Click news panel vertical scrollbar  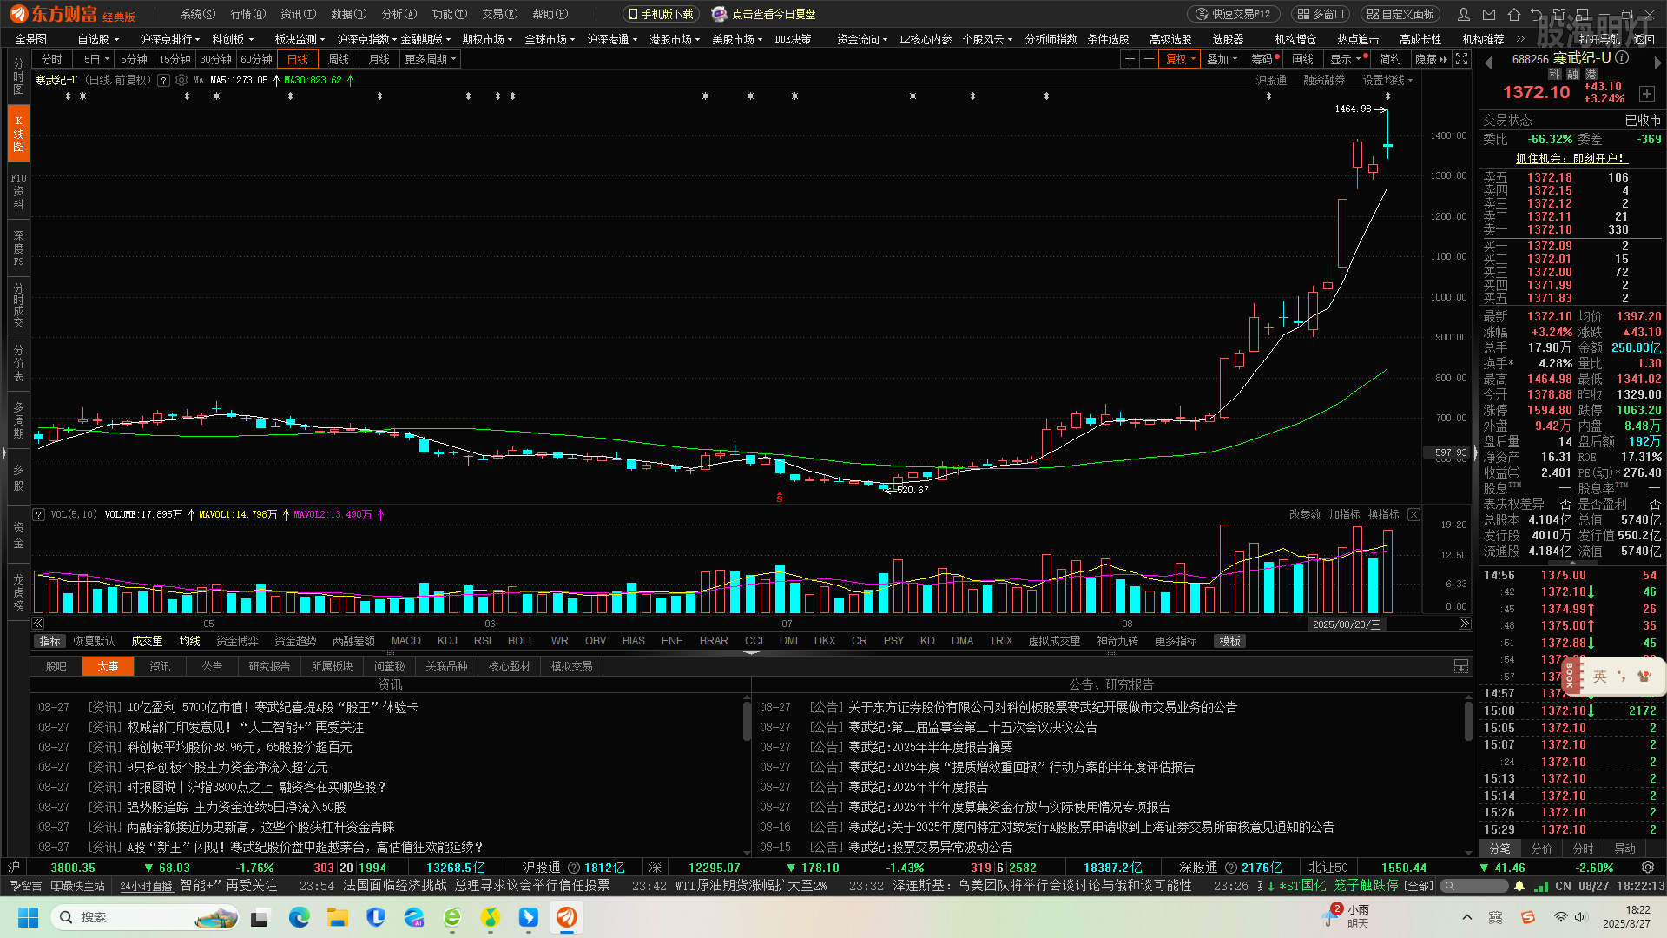tap(747, 719)
